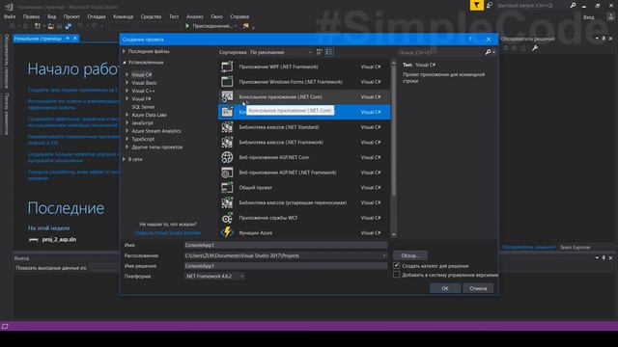Expand the В сети section
The width and height of the screenshot is (618, 347).
tap(124, 159)
